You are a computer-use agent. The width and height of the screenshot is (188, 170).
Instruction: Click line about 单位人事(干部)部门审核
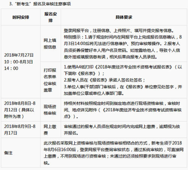123,87
